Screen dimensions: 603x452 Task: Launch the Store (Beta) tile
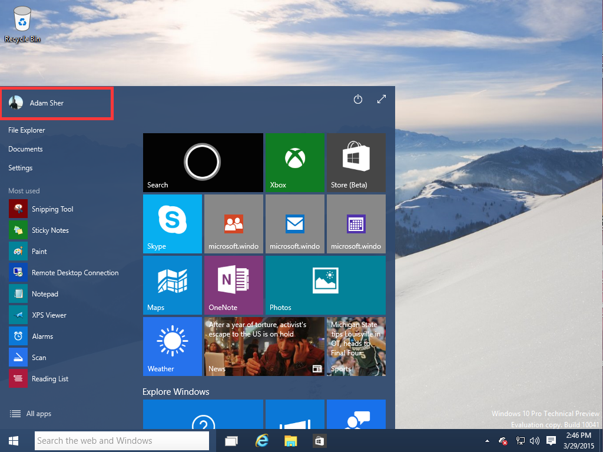click(356, 163)
